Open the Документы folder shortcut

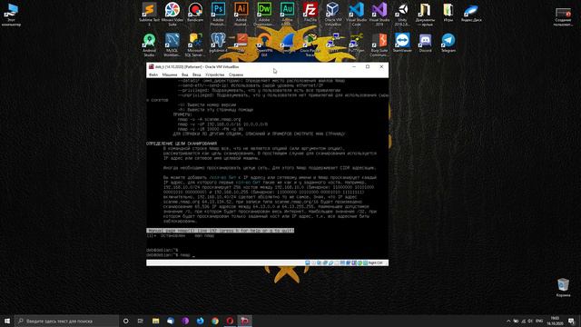425,15
